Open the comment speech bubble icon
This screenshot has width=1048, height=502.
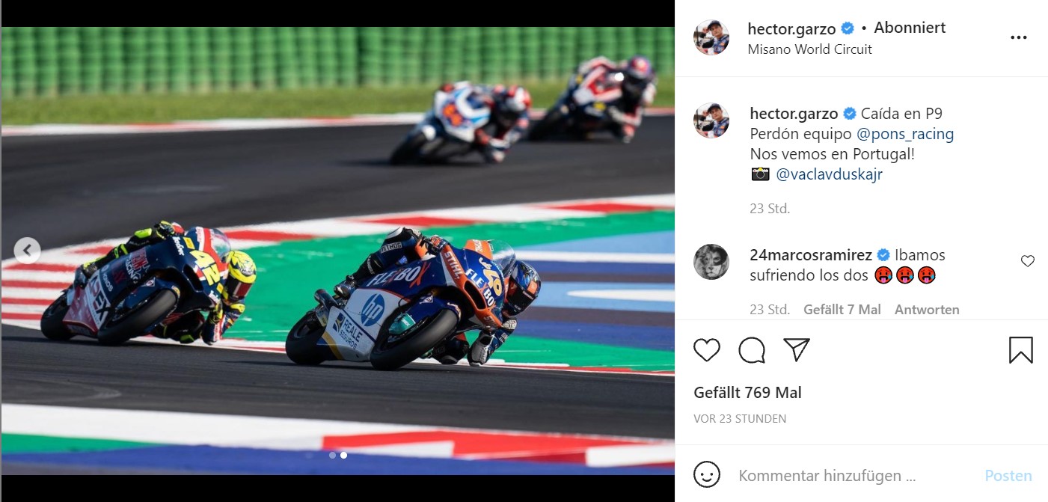tap(752, 350)
